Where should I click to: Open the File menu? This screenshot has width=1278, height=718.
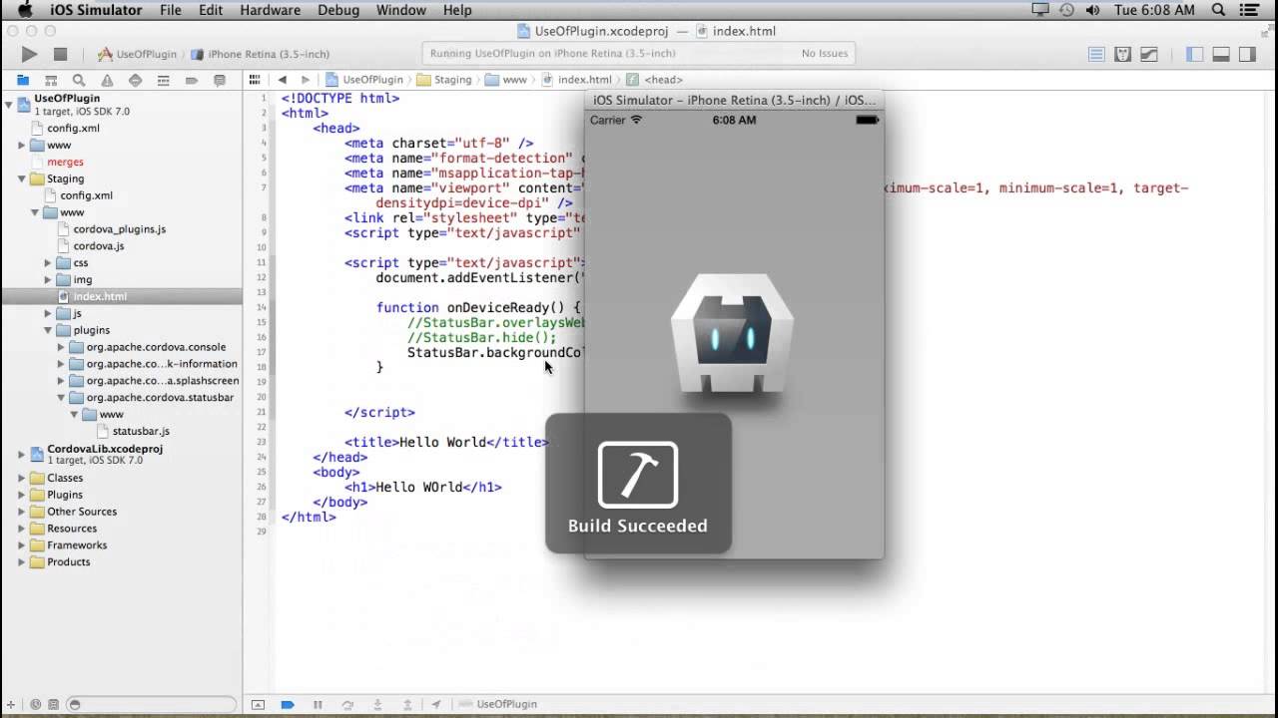click(x=171, y=10)
